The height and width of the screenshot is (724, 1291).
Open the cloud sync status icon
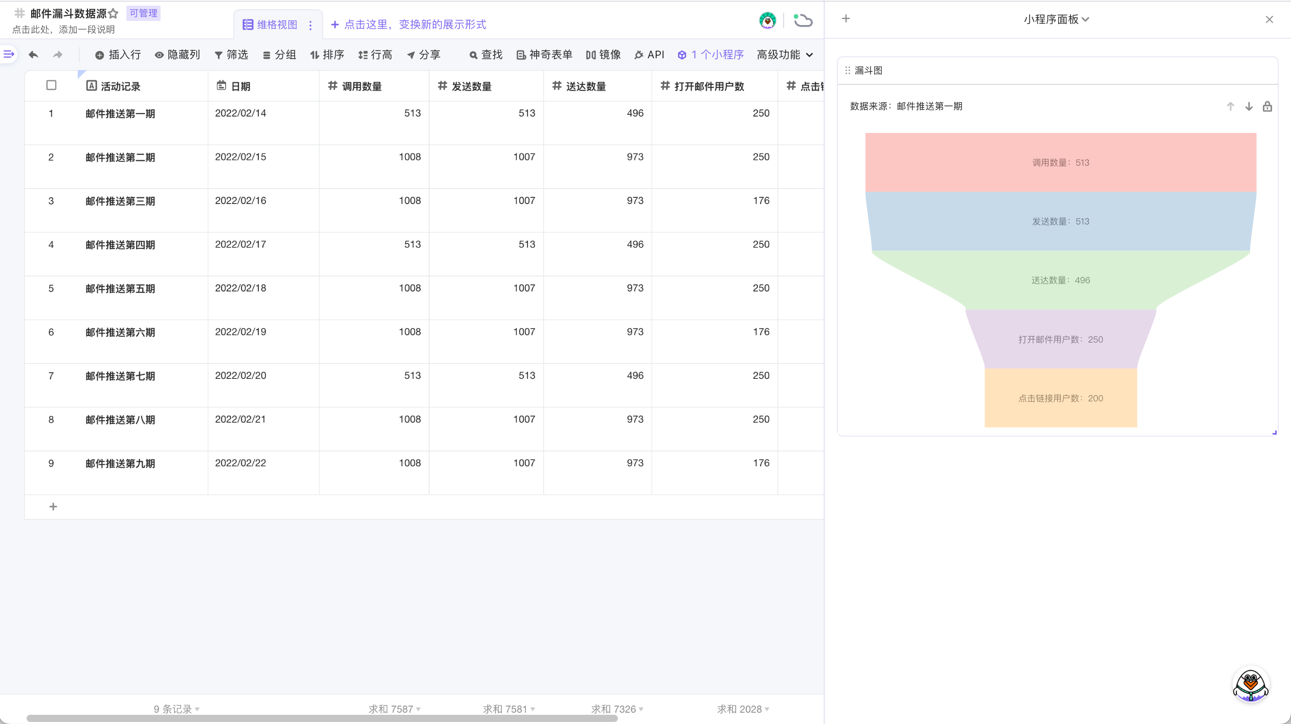(x=803, y=20)
